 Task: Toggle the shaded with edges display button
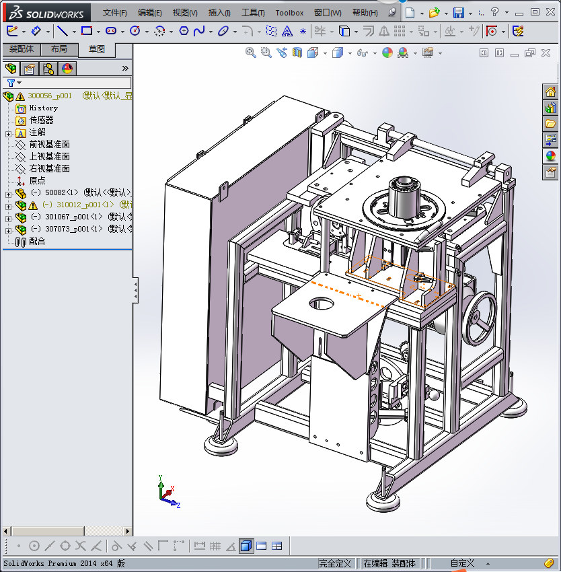tap(246, 546)
